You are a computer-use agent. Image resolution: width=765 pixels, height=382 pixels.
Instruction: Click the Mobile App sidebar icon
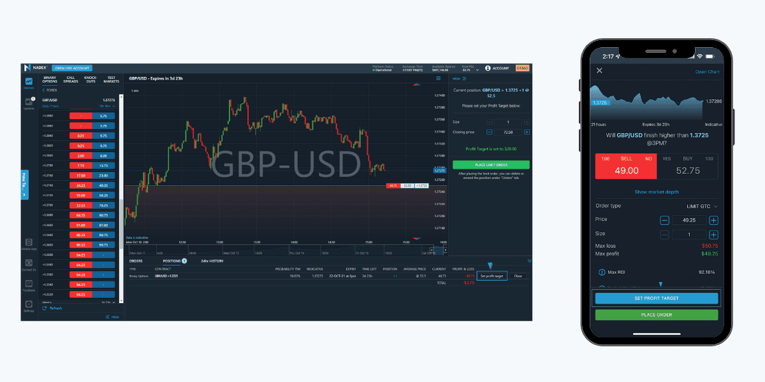29,243
